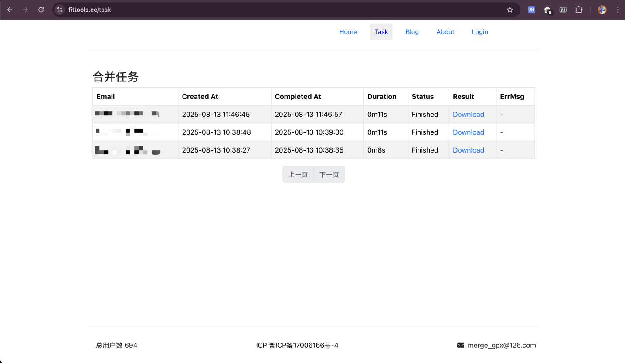This screenshot has height=363, width=625.
Task: Open the About page
Action: pyautogui.click(x=445, y=32)
